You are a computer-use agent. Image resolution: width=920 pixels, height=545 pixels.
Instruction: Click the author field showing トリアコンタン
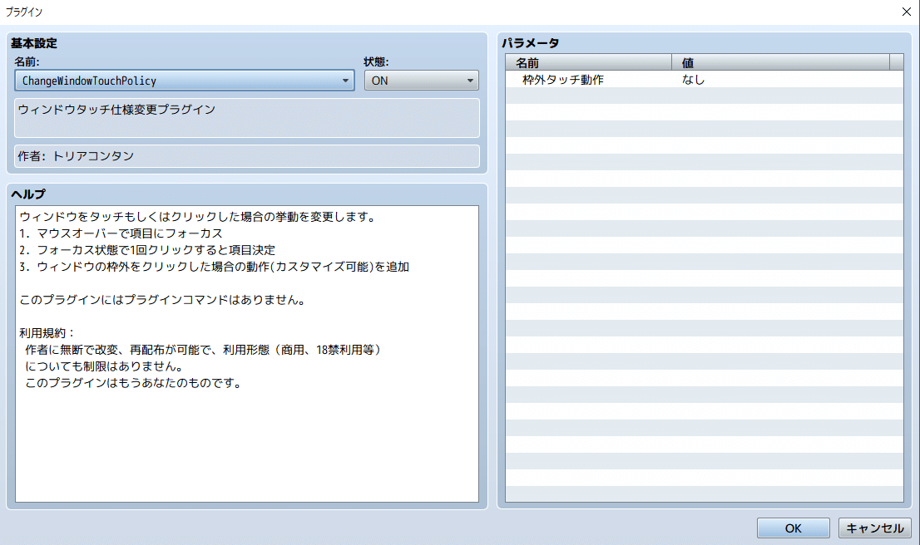point(245,156)
